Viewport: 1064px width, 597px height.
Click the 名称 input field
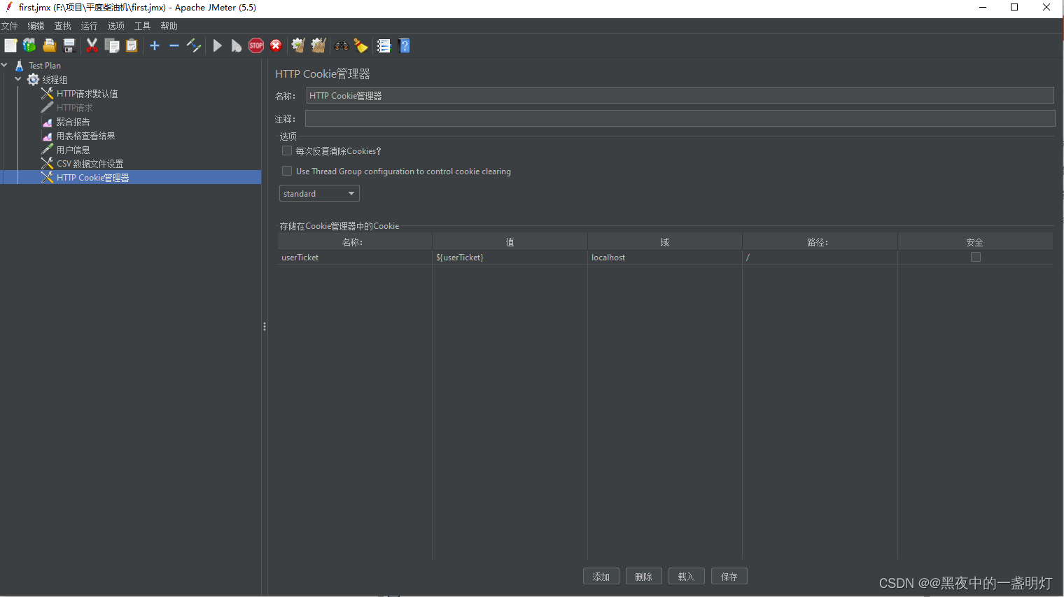(680, 95)
